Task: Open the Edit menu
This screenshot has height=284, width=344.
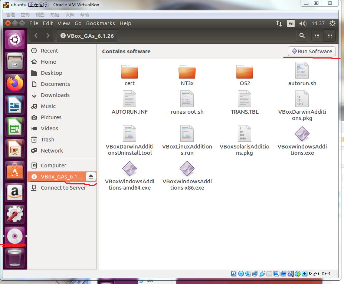Action: 48,23
